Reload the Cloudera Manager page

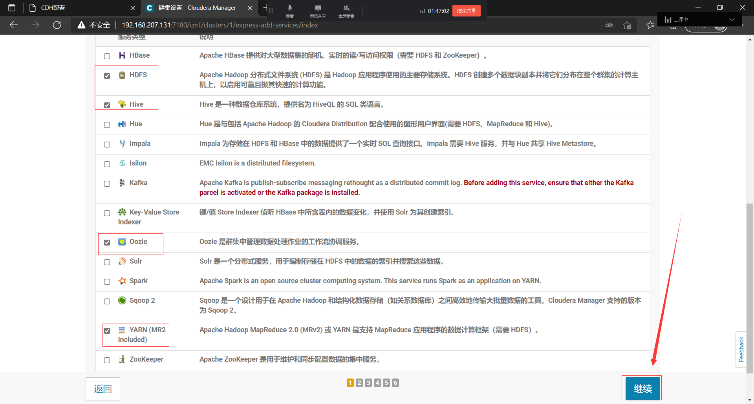point(57,25)
